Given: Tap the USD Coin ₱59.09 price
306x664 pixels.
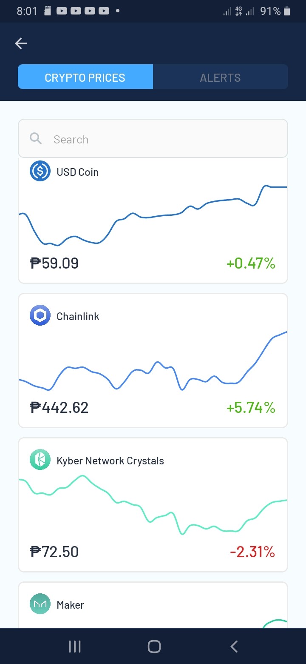Looking at the screenshot, I should [54, 263].
